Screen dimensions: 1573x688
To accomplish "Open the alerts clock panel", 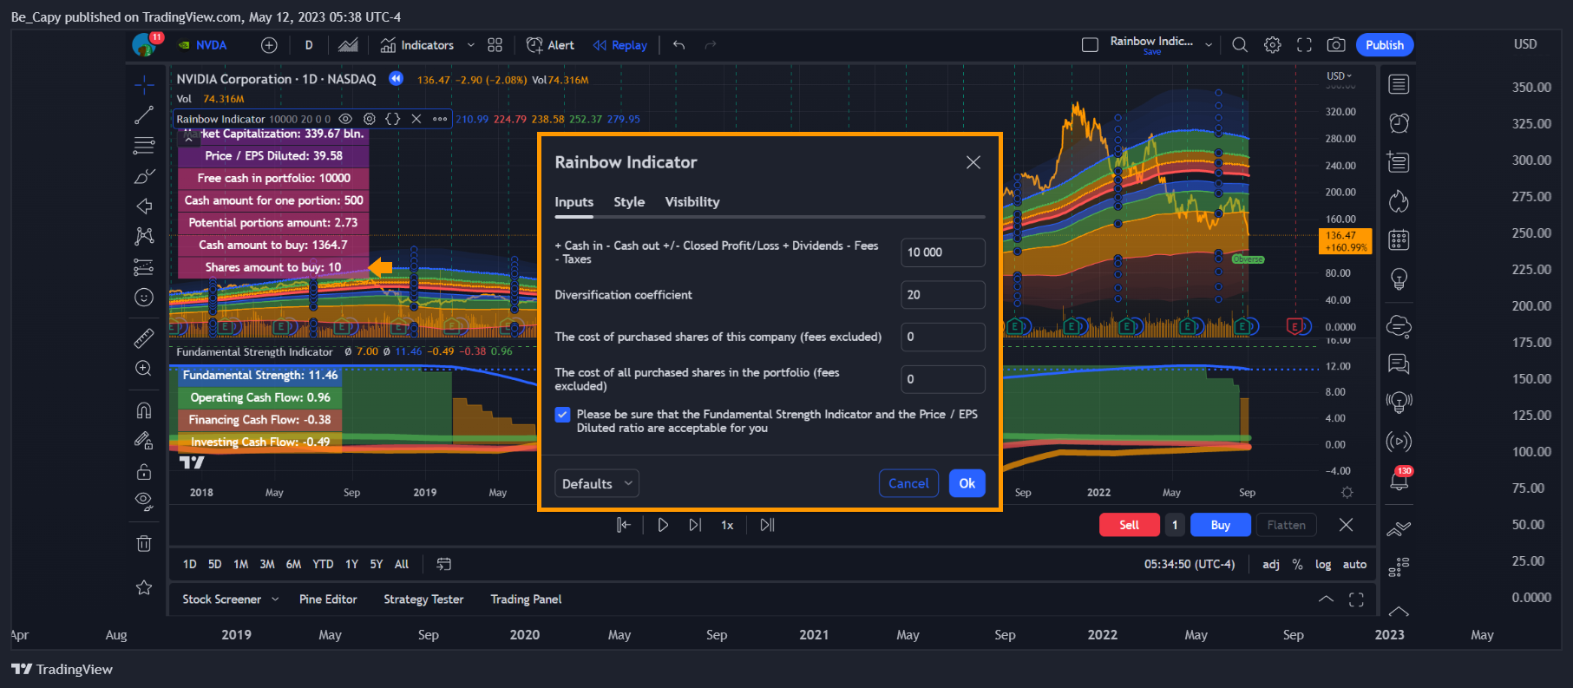I will click(x=1399, y=123).
